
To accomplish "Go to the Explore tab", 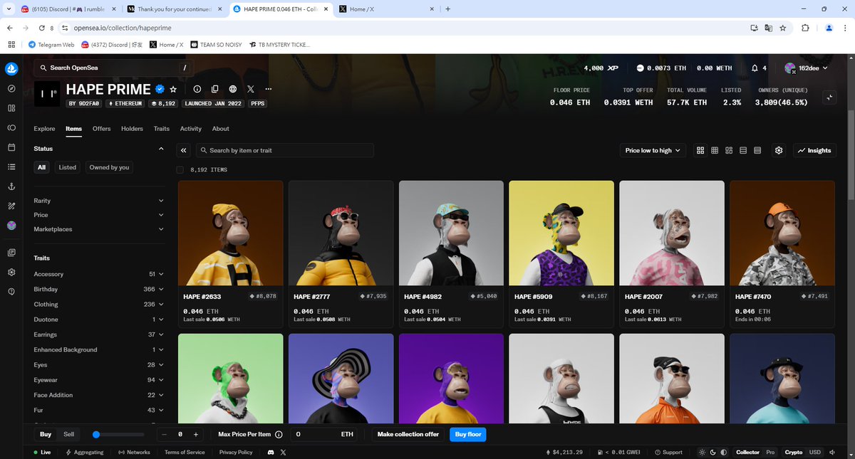I will tap(44, 129).
